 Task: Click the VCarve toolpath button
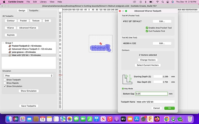tap(10, 28)
